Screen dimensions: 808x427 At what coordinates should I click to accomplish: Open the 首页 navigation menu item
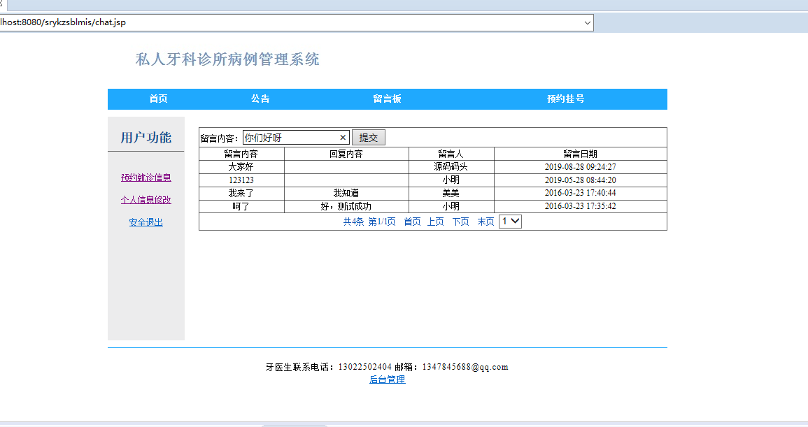[157, 99]
